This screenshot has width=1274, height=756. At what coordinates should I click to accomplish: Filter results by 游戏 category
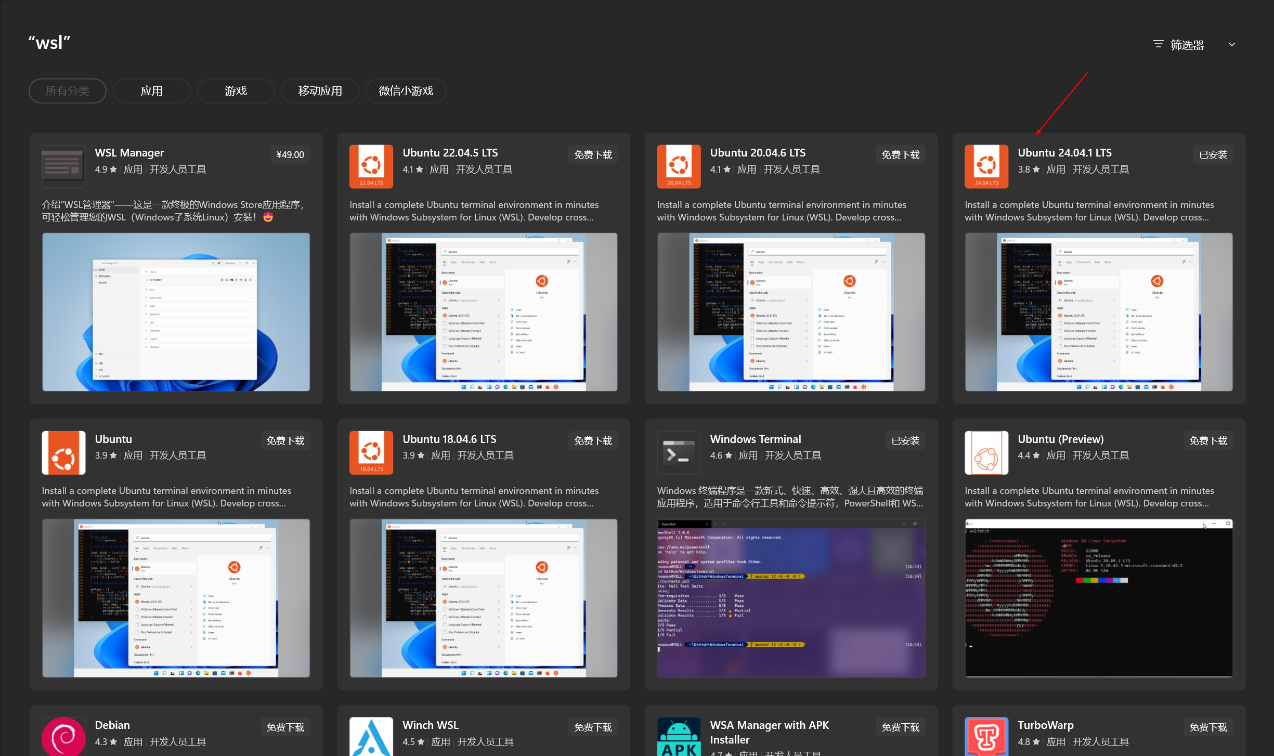point(236,91)
